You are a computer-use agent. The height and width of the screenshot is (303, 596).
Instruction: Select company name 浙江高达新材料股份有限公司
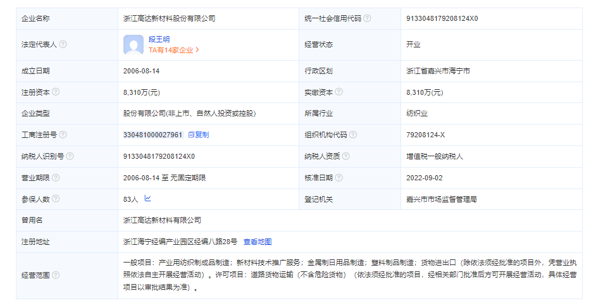tap(169, 18)
